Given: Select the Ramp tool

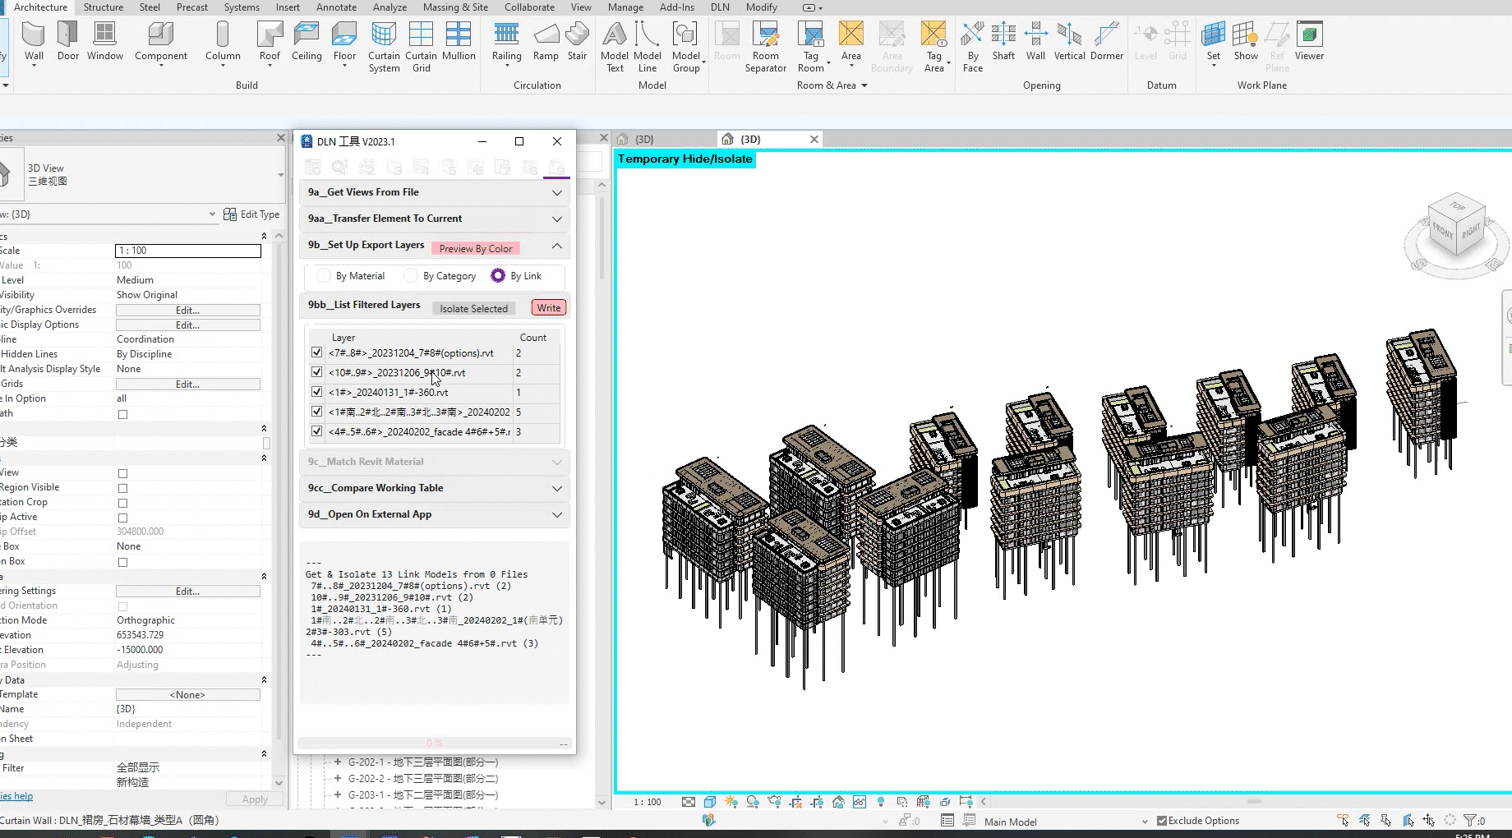Looking at the screenshot, I should point(546,42).
